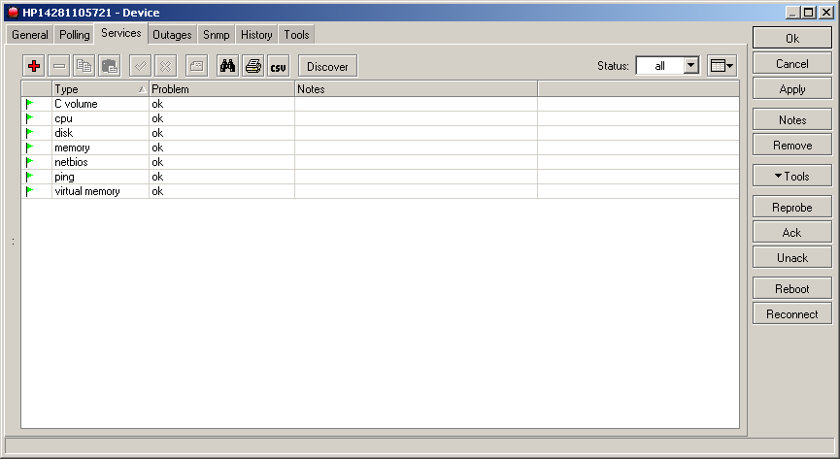Click the red device icon in title bar
This screenshot has width=840, height=459.
[x=14, y=13]
